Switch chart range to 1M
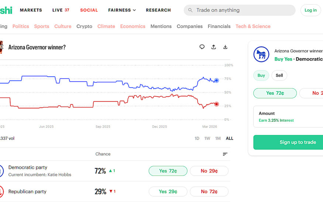 tap(218, 139)
